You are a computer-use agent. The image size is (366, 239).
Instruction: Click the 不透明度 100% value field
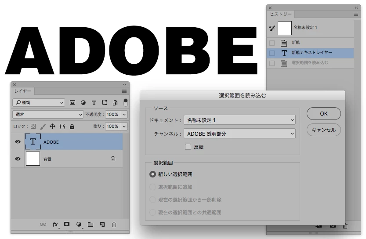click(x=113, y=114)
